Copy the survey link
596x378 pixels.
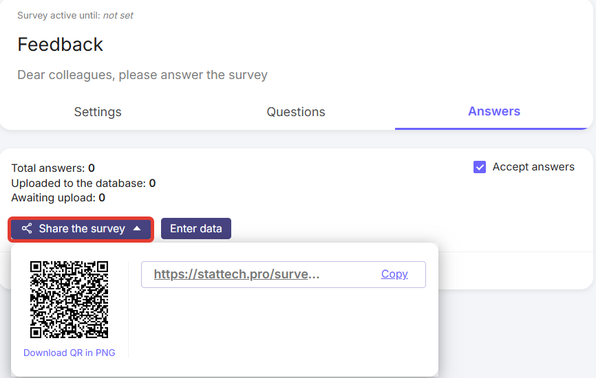point(394,274)
